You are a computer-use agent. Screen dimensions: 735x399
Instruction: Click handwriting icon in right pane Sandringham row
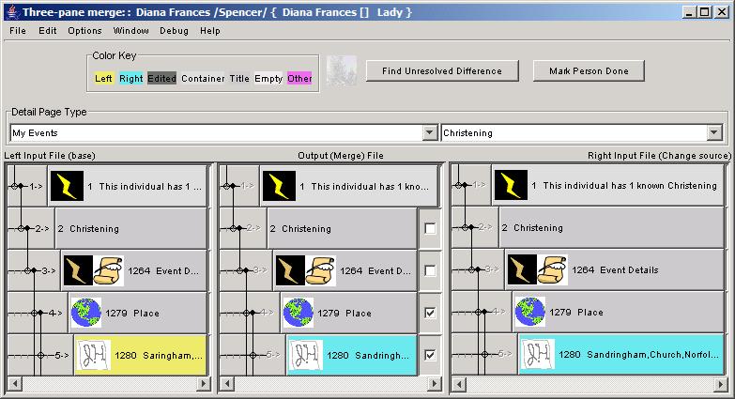coord(536,354)
